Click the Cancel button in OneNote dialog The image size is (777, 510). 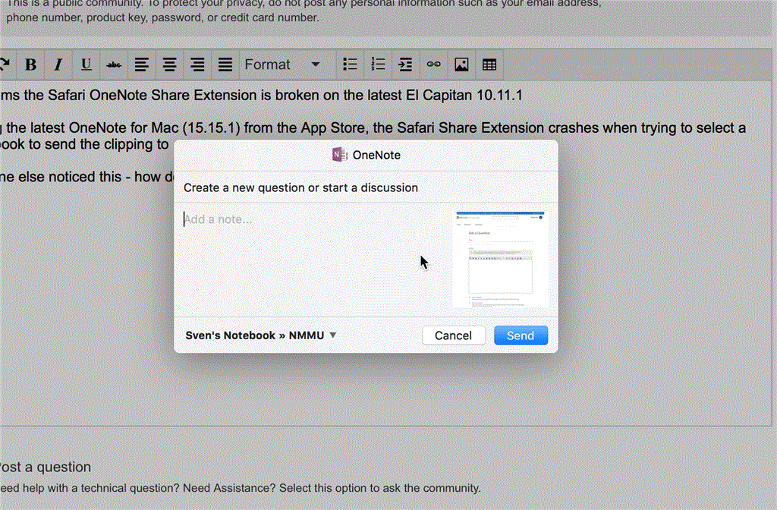454,335
